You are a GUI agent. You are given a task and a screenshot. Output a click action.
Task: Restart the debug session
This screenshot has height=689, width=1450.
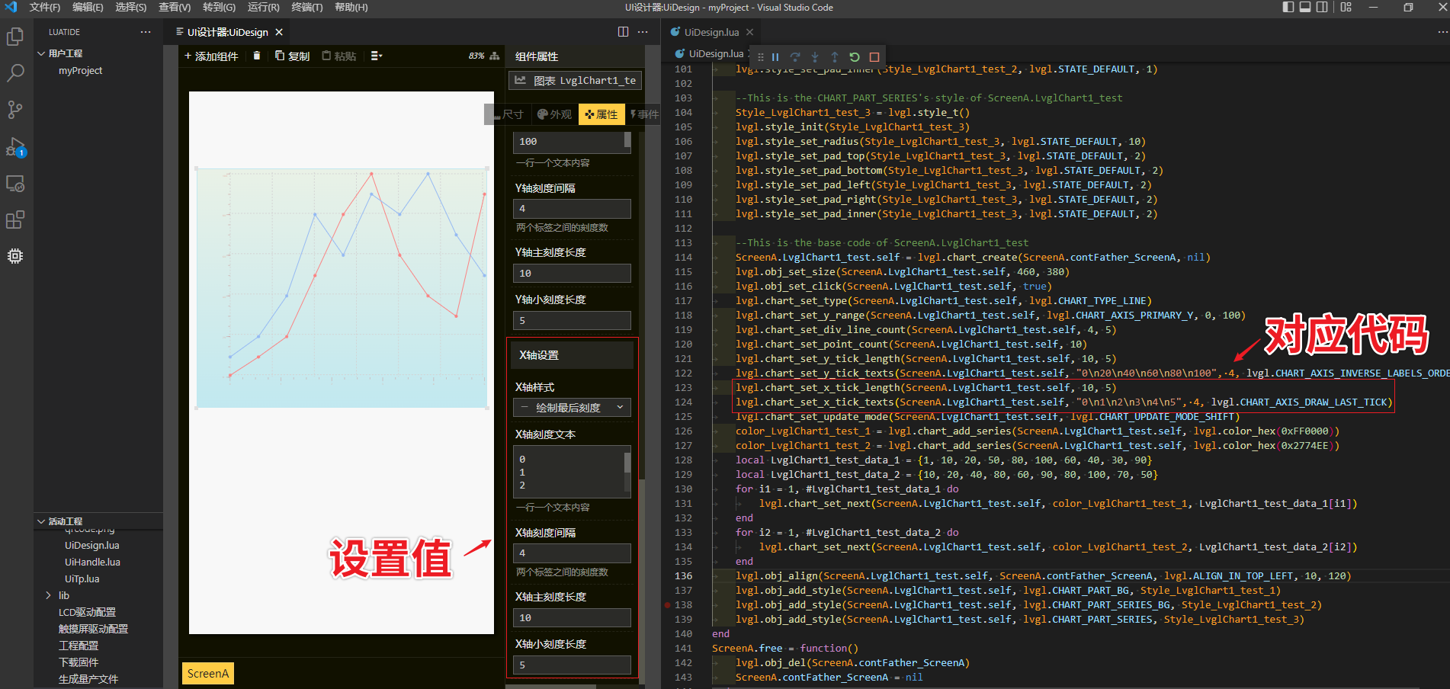855,57
